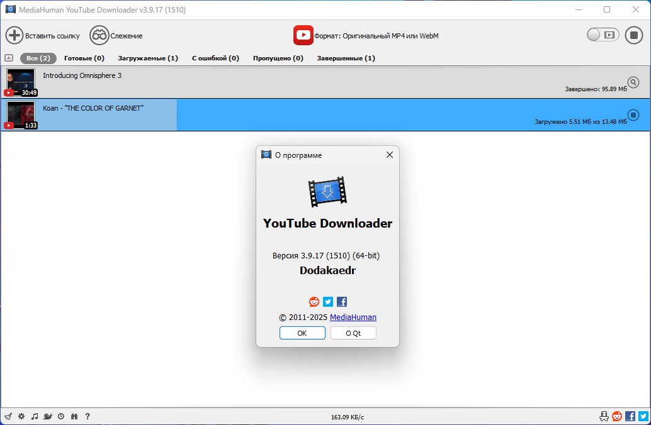Screen dimensions: 651x425
Task: Open Twitter link in the About dialog
Action: tap(328, 301)
